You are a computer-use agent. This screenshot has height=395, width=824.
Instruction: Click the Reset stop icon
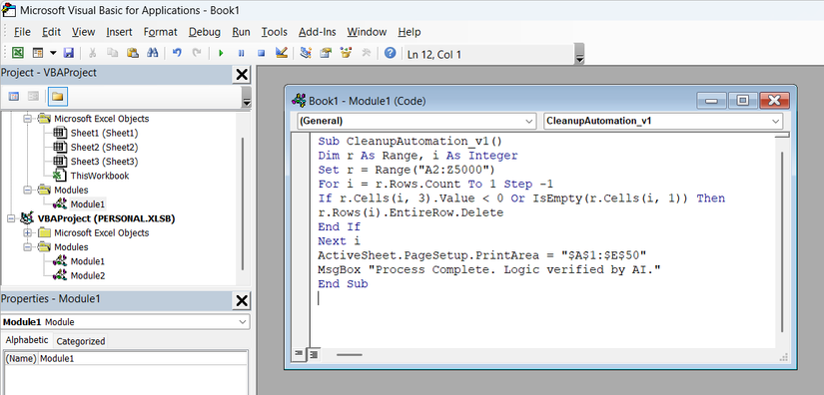coord(261,53)
